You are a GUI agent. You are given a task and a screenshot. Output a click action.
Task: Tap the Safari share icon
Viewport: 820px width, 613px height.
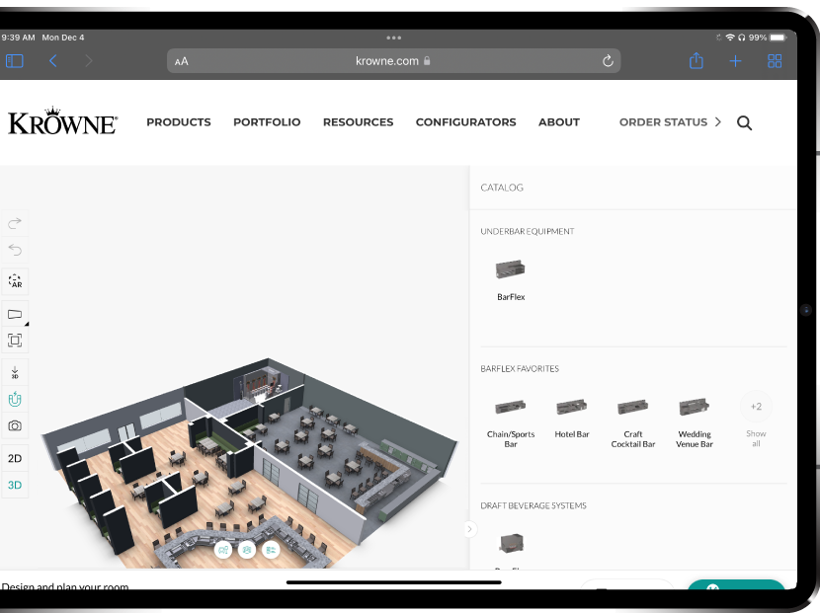tap(696, 61)
